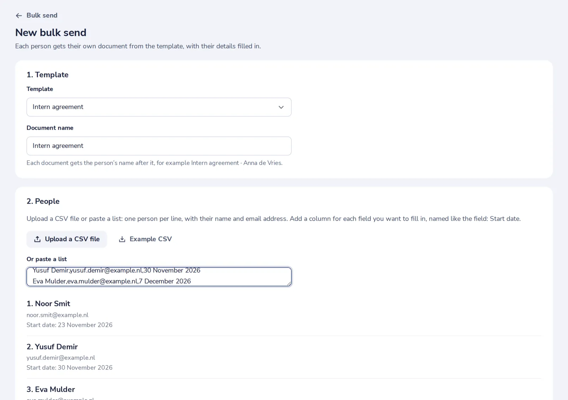Click the chevron arrow in the Template dropdown

(281, 107)
